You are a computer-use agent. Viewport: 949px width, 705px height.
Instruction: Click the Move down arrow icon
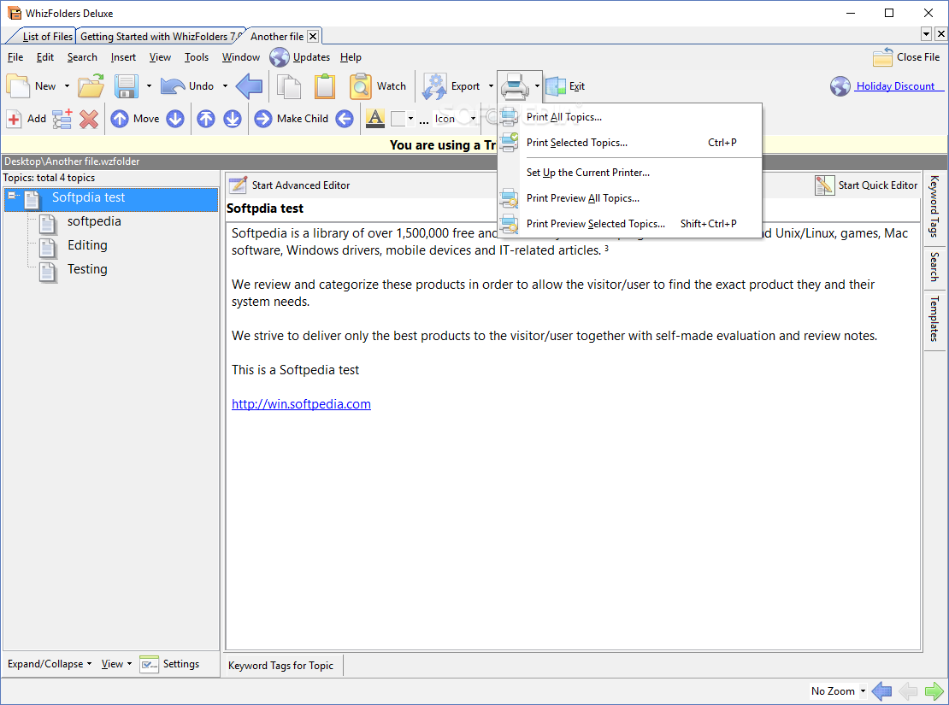(x=175, y=119)
